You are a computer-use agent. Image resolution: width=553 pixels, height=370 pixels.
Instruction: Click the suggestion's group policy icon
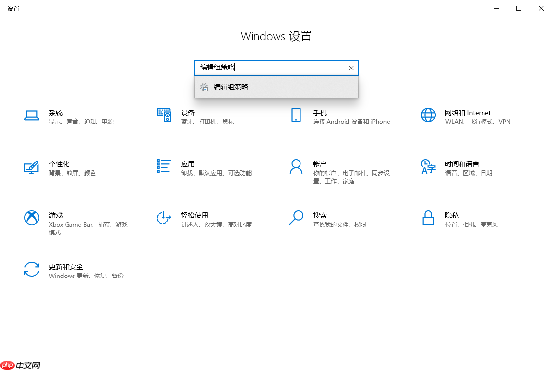tap(204, 87)
